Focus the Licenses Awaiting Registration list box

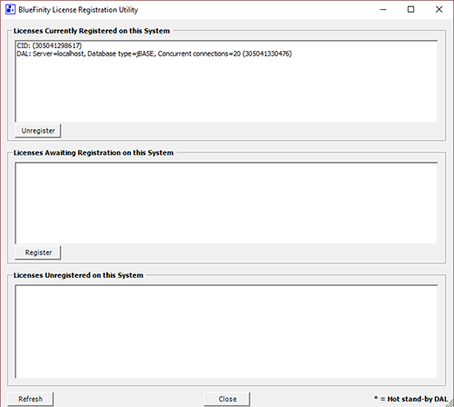226,203
